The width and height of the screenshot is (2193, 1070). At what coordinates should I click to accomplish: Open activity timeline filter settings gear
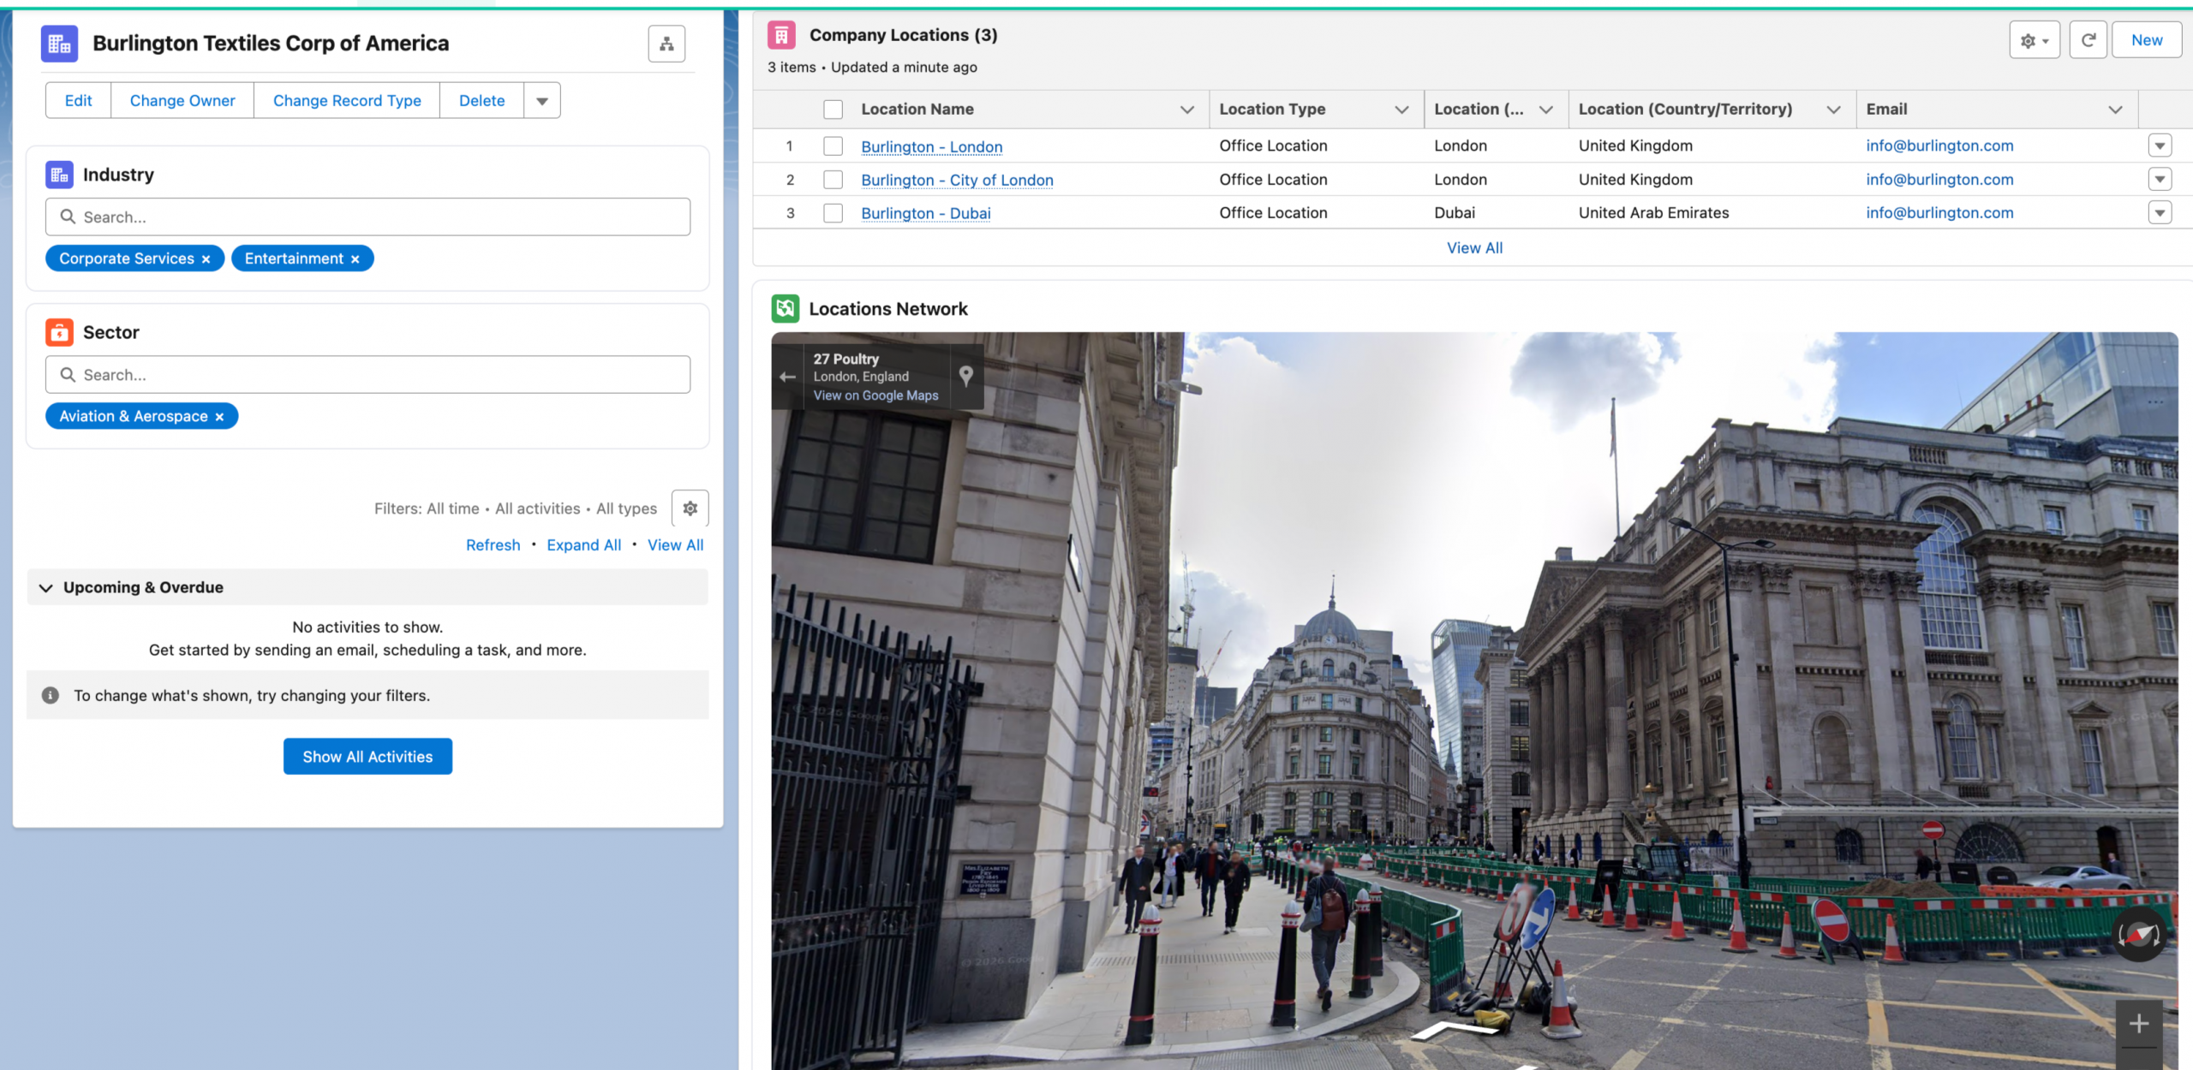(x=690, y=508)
